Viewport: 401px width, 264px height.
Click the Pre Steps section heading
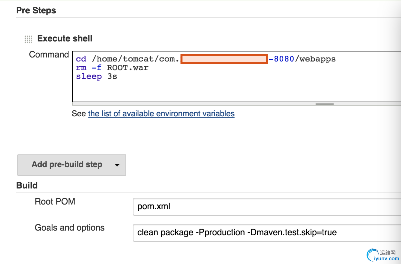point(36,11)
